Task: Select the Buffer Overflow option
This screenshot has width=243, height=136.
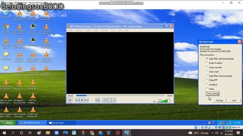Action: [214, 63]
